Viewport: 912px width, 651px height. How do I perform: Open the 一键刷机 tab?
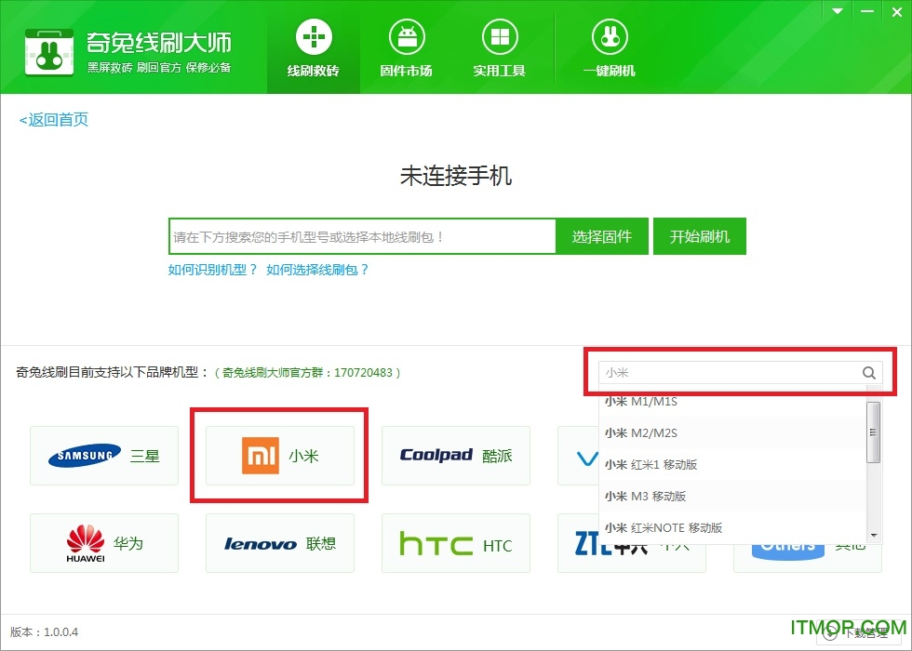[x=610, y=47]
